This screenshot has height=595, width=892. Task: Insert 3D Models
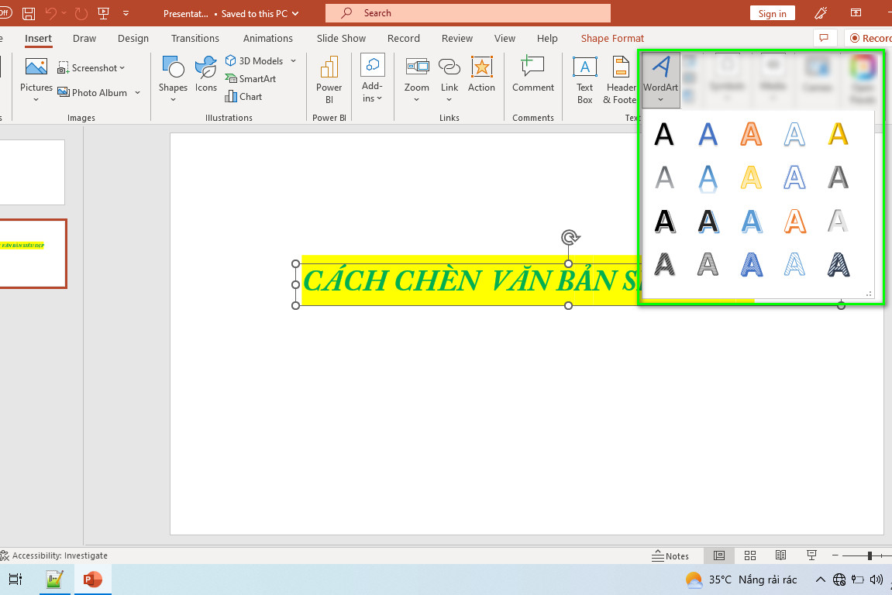254,61
